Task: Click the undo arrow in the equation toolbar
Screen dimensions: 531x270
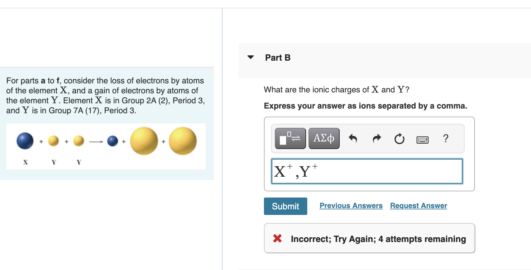Action: click(353, 139)
